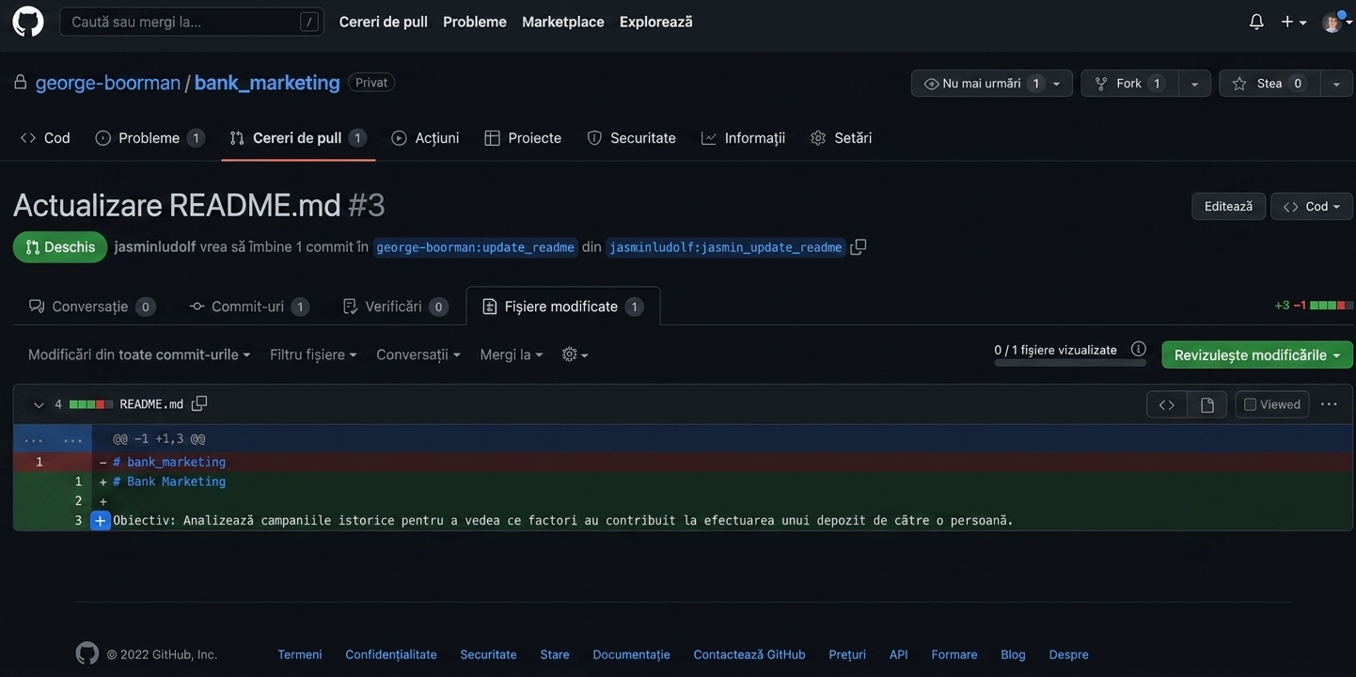The width and height of the screenshot is (1356, 677).
Task: Fork the repository with Fork button
Action: (1129, 84)
